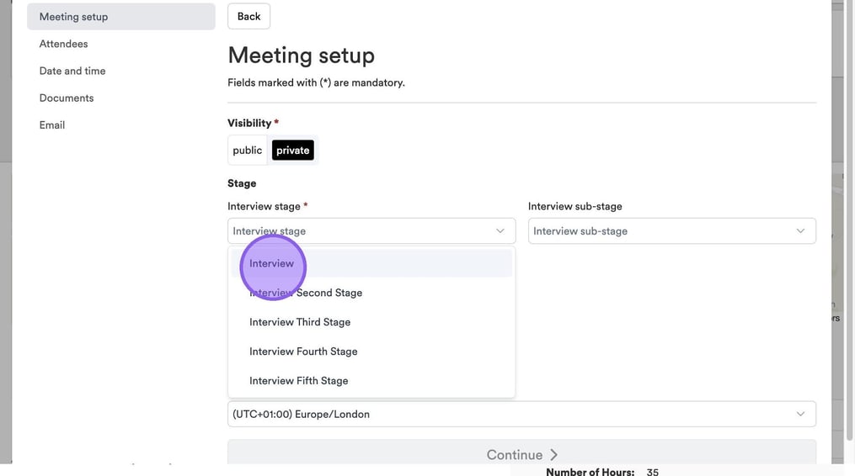The width and height of the screenshot is (855, 476).
Task: Set visibility to private
Action: point(292,151)
